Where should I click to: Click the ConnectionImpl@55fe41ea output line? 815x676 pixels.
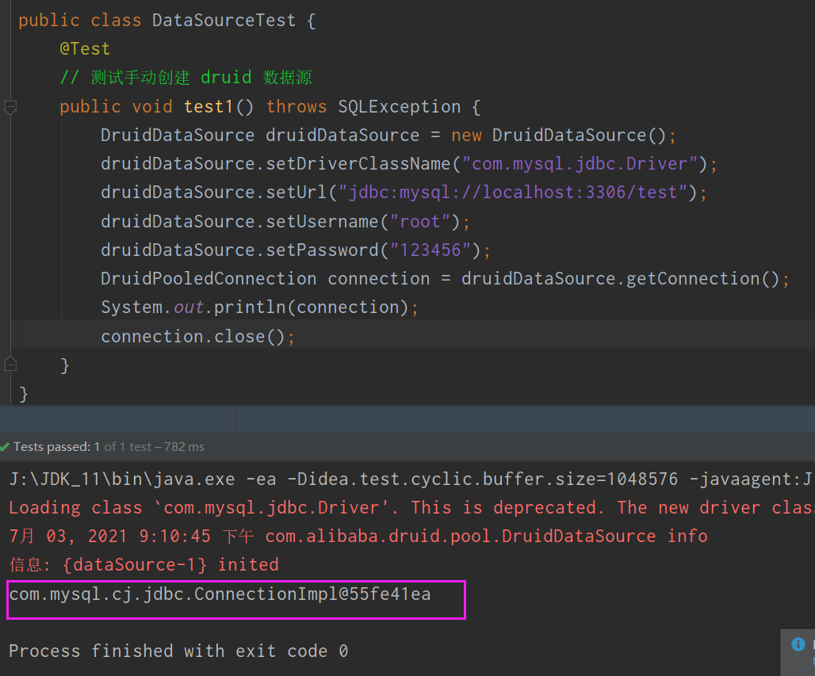(220, 594)
